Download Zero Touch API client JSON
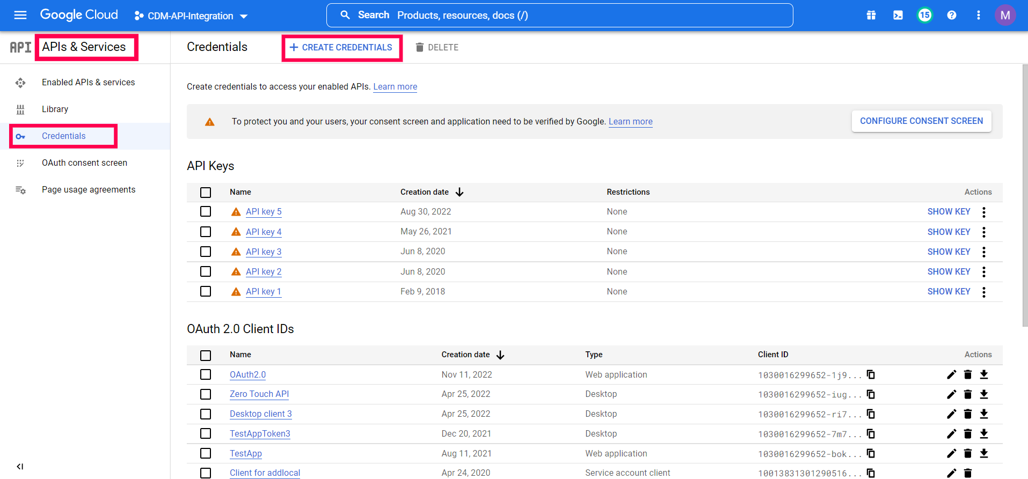This screenshot has width=1028, height=479. tap(984, 394)
